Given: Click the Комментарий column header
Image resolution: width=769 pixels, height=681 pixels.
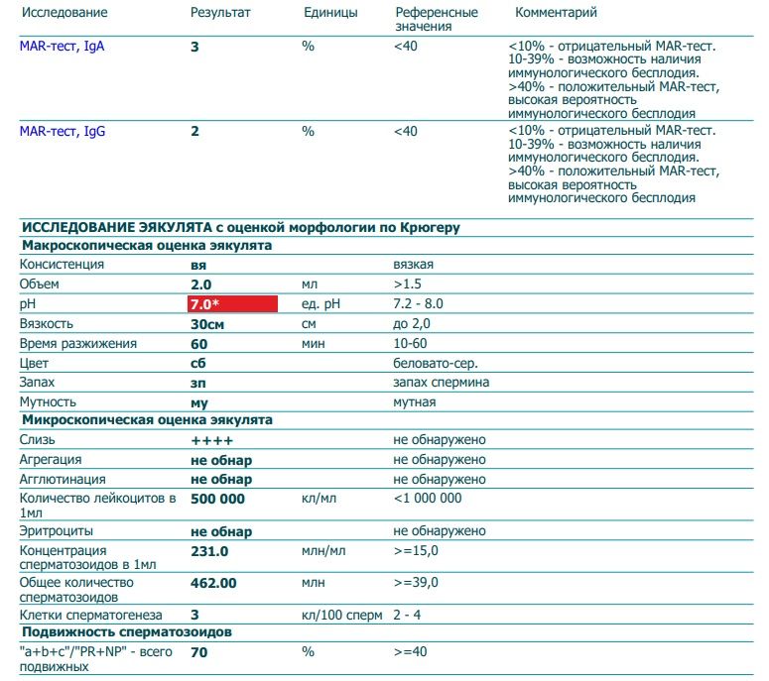Looking at the screenshot, I should (x=556, y=13).
